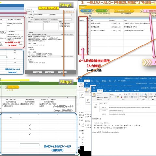The image size is (156, 156).
Task: Click the To (宛先) button in front Outlook message
Action: 104,107
